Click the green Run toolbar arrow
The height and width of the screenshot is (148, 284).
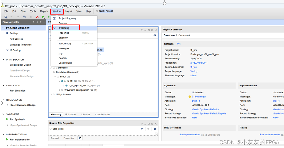coord(43,17)
